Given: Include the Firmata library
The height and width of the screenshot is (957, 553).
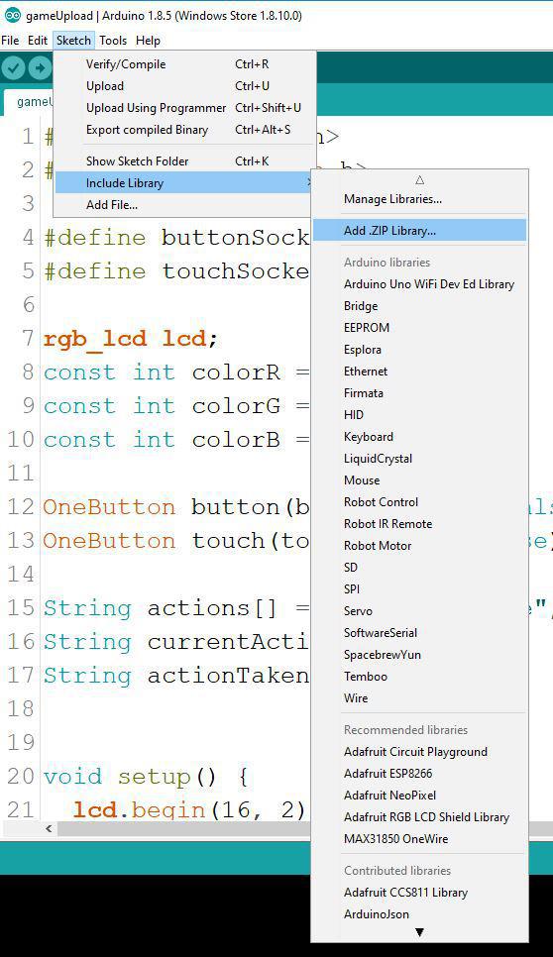Looking at the screenshot, I should point(419,393).
